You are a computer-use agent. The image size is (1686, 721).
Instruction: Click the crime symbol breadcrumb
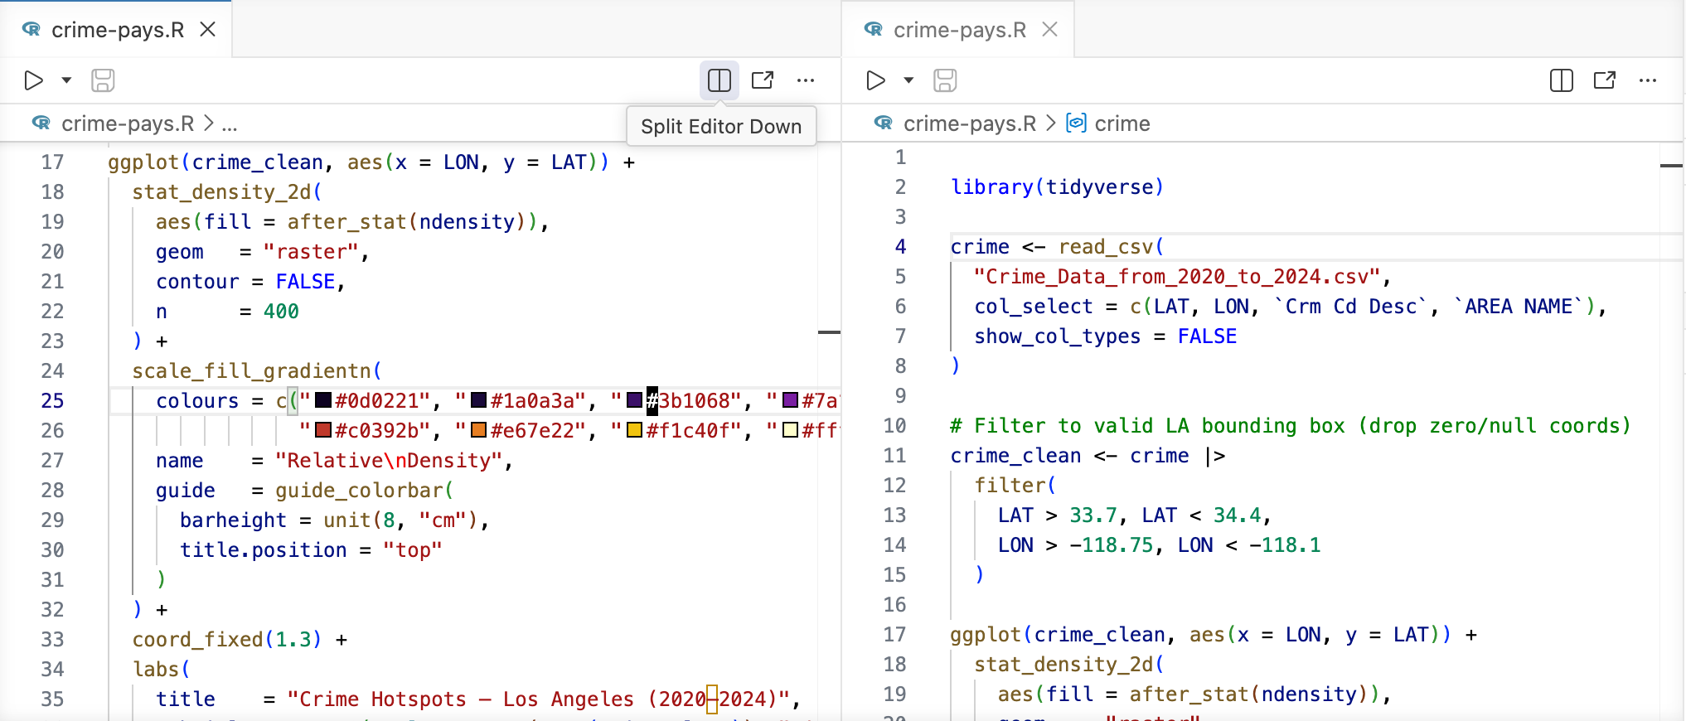pyautogui.click(x=1122, y=123)
